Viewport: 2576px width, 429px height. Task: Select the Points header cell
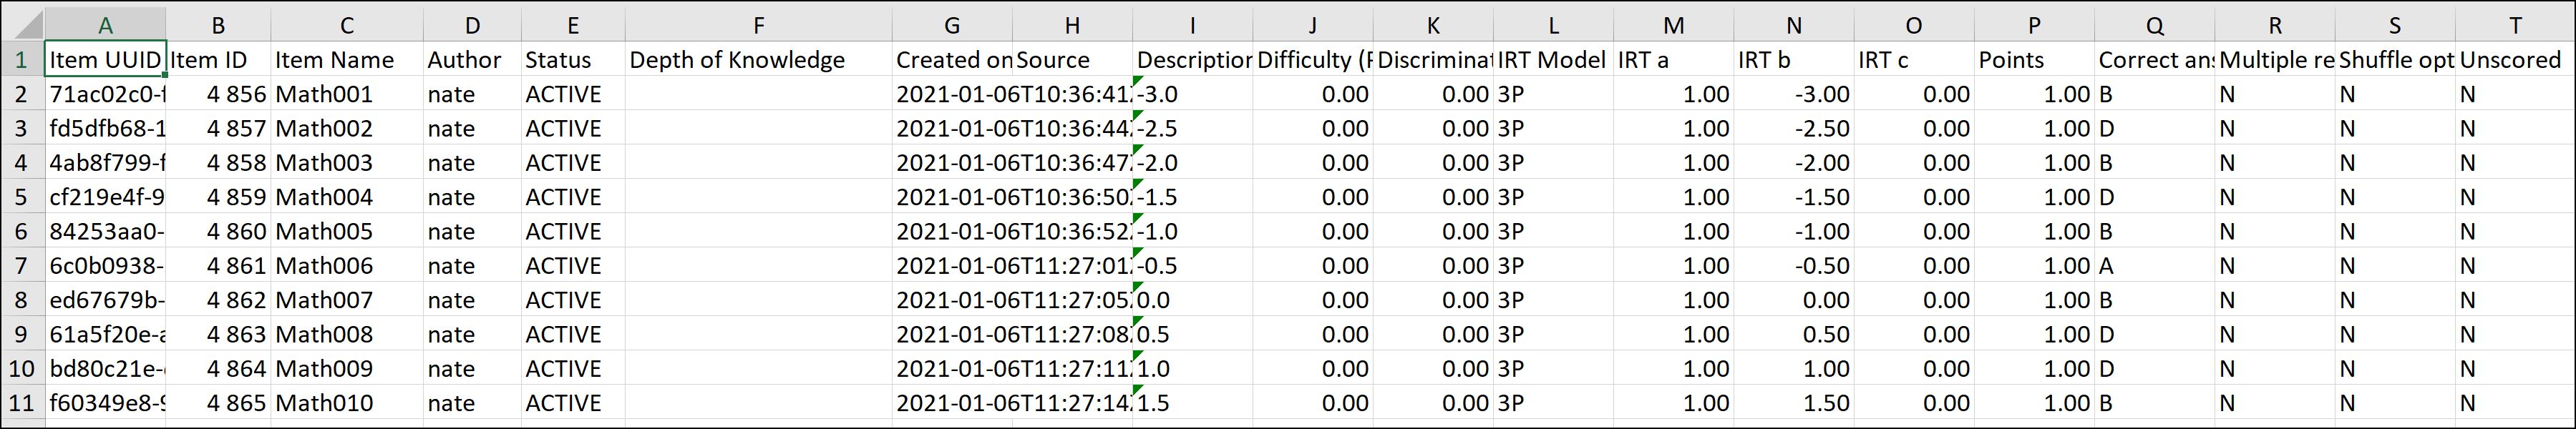point(2033,60)
